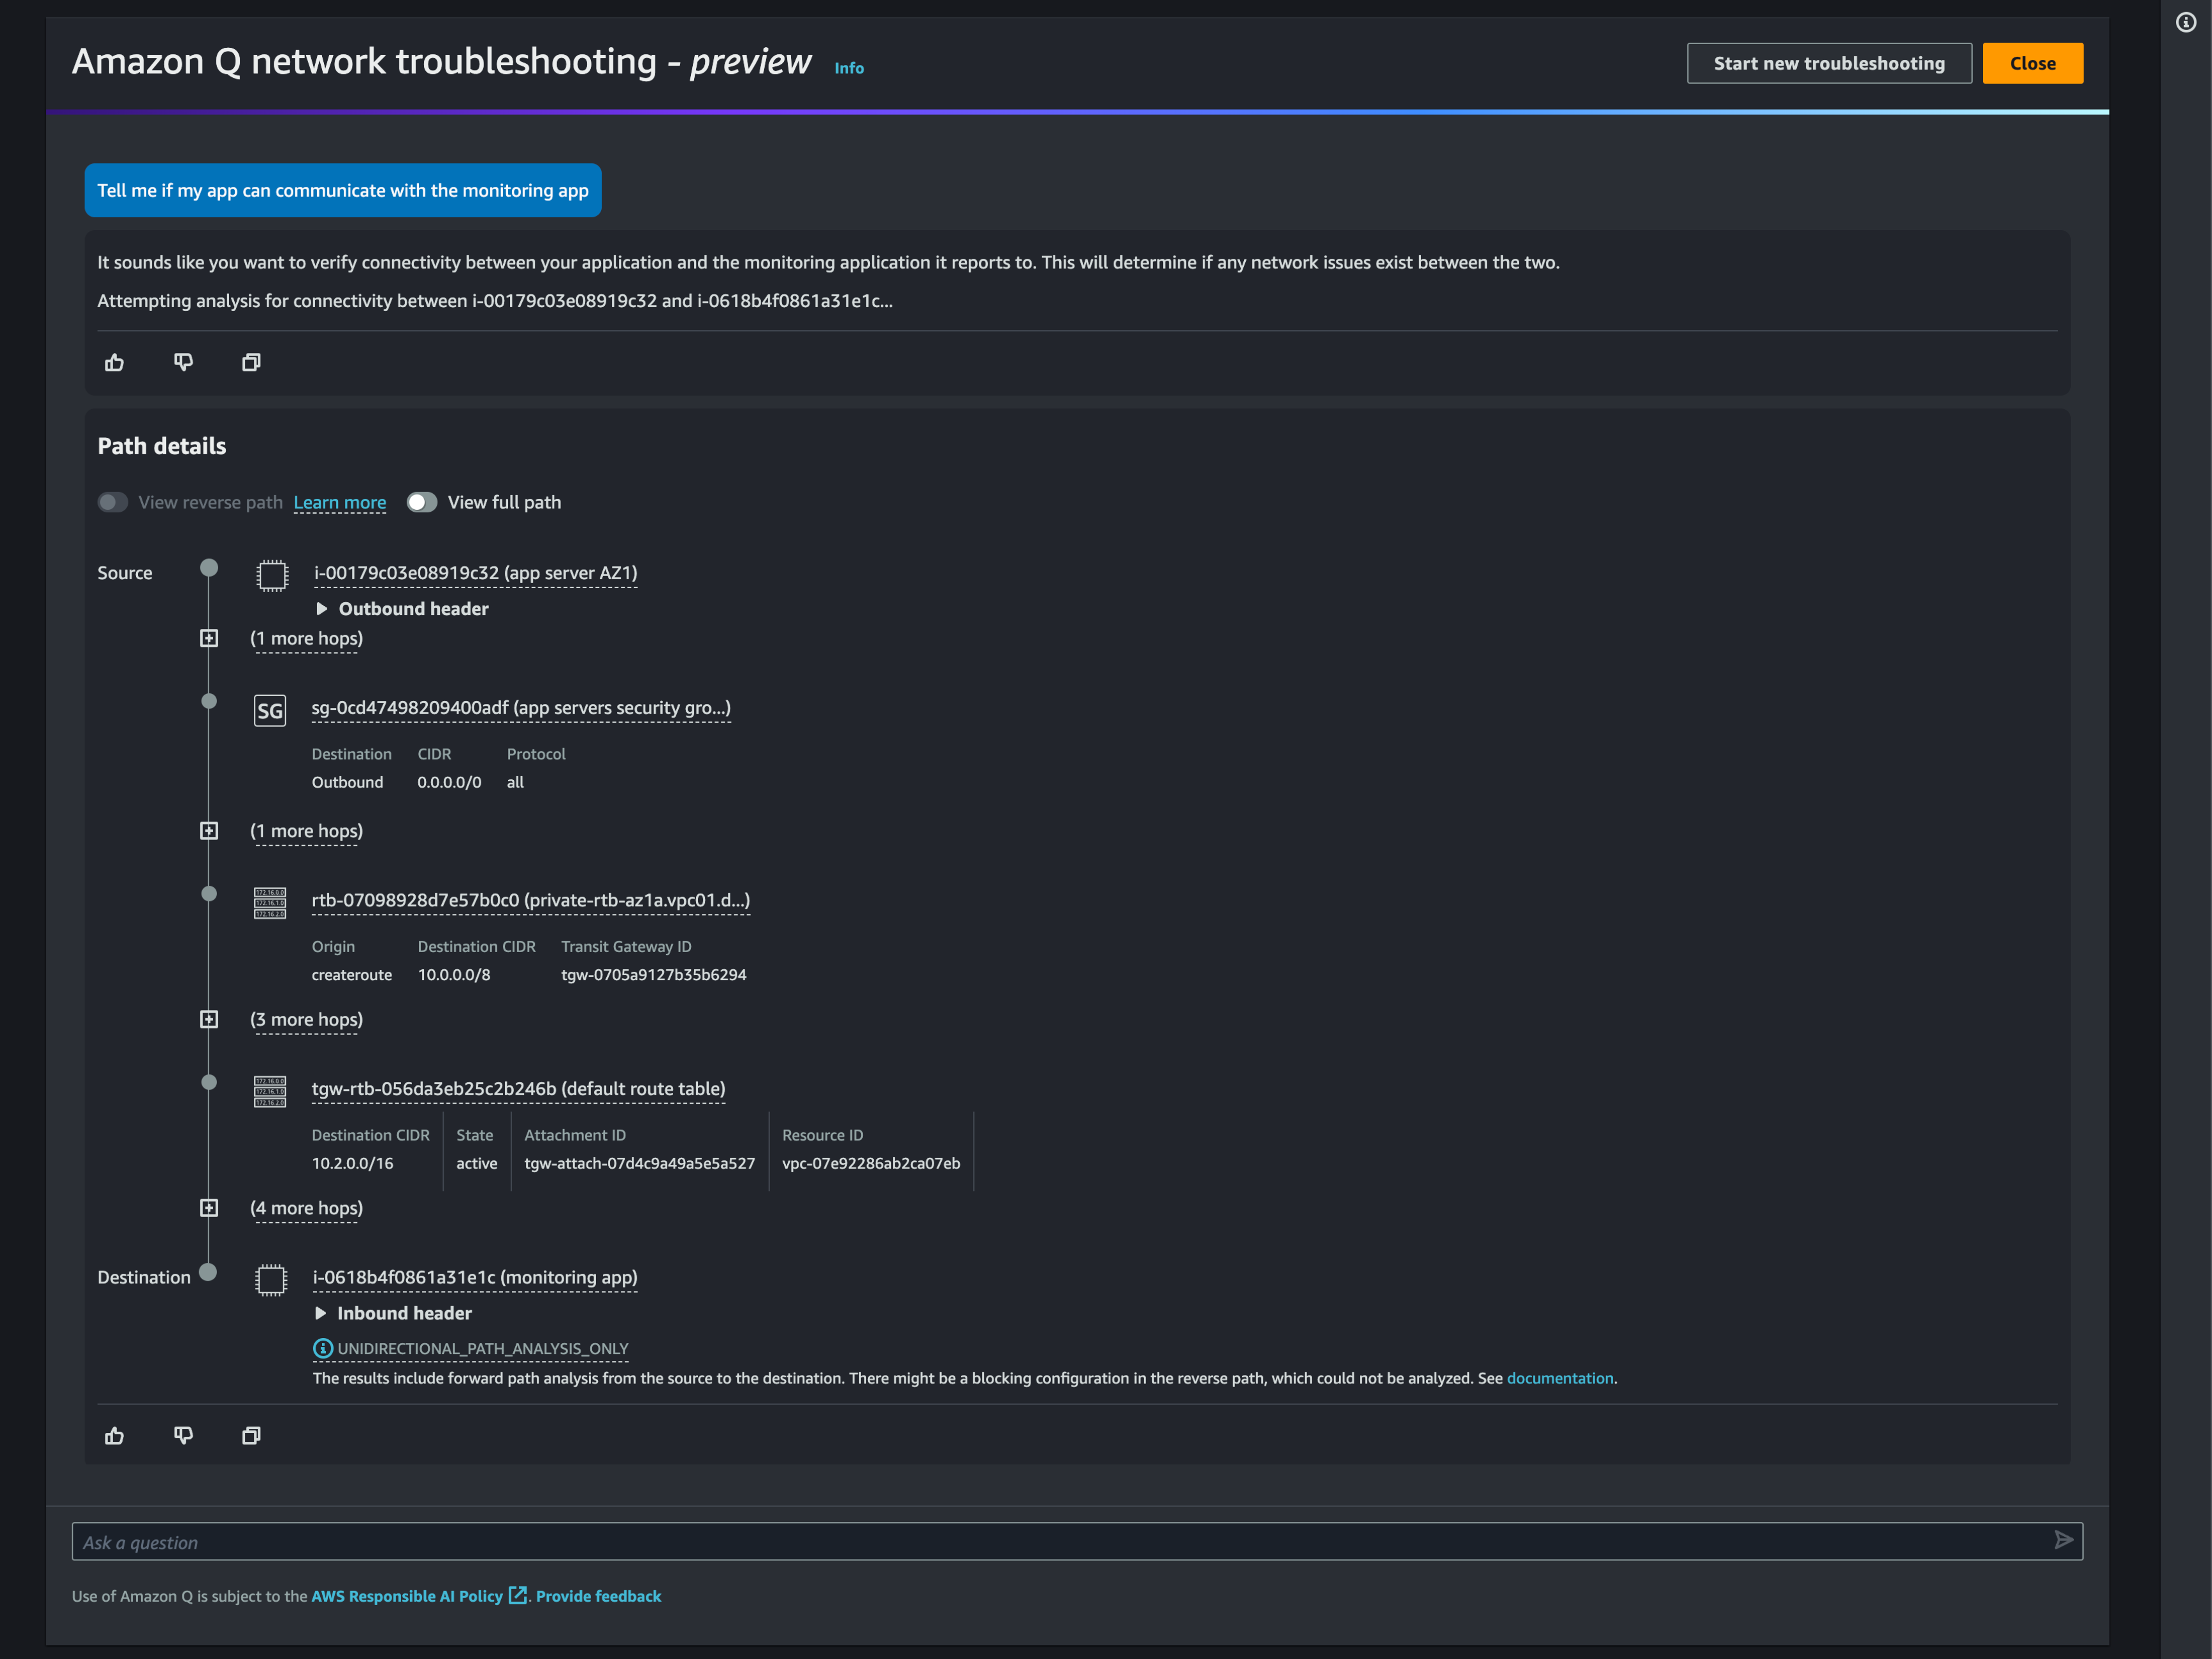Screen dimensions: 2212x1659
Task: Click the info circle icon top right
Action: pyautogui.click(x=2185, y=23)
